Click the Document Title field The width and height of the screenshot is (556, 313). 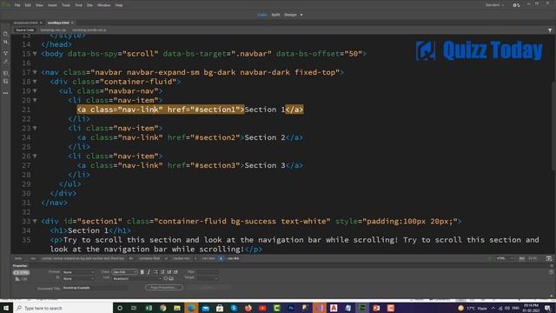[95, 288]
